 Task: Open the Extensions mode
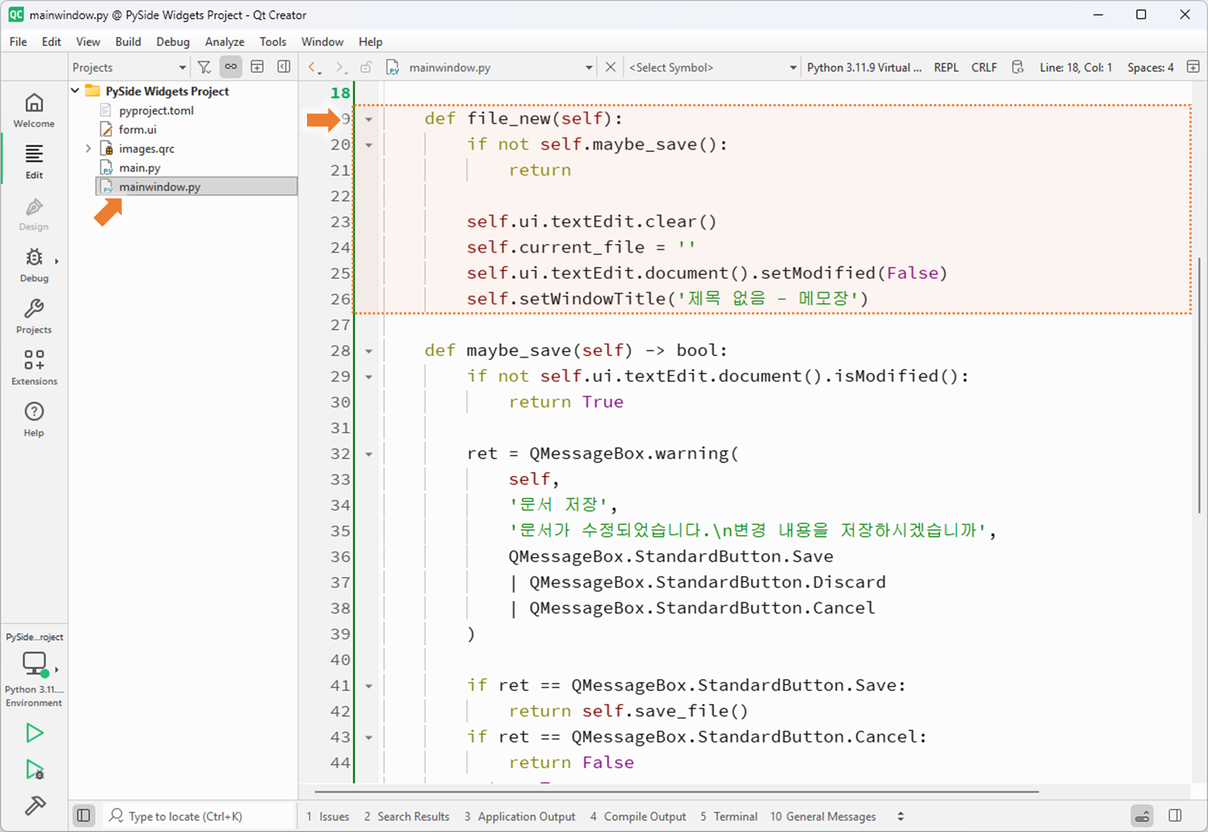click(34, 367)
